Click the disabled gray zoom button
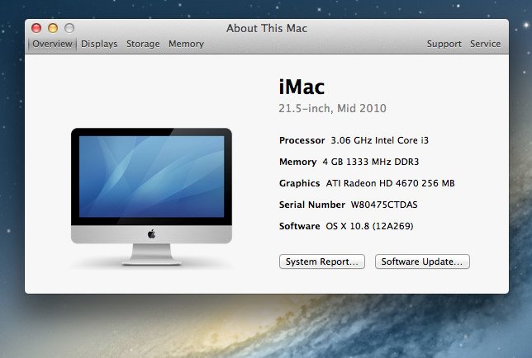Image resolution: width=532 pixels, height=358 pixels. [x=69, y=28]
